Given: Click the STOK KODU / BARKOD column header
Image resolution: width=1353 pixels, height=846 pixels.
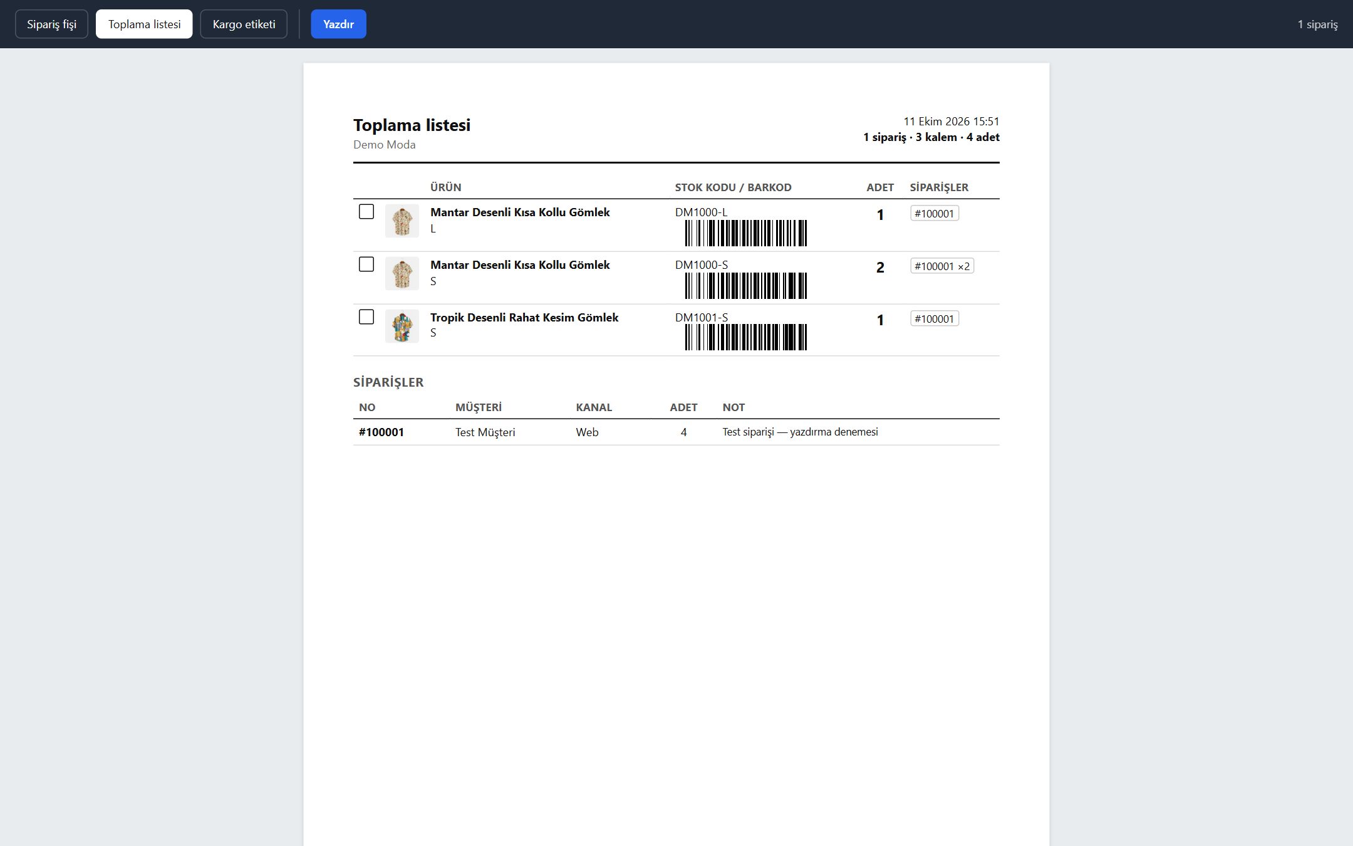Looking at the screenshot, I should click(733, 187).
